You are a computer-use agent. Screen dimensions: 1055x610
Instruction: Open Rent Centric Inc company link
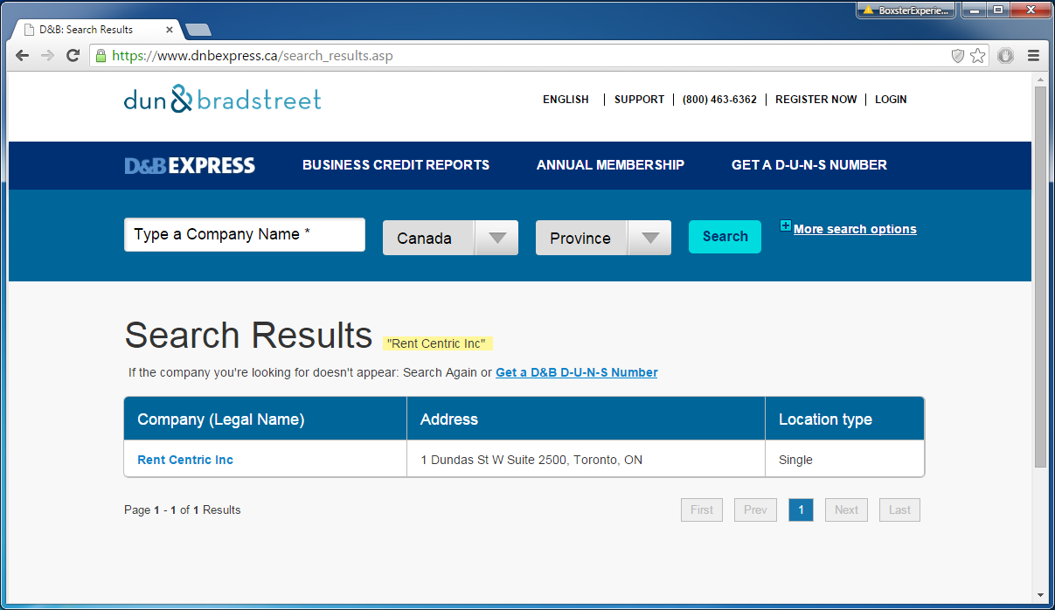point(185,460)
